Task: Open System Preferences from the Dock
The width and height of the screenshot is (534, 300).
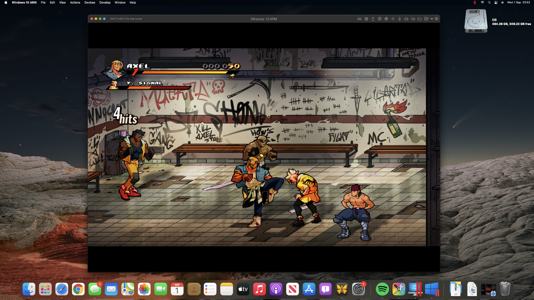Action: (358, 289)
